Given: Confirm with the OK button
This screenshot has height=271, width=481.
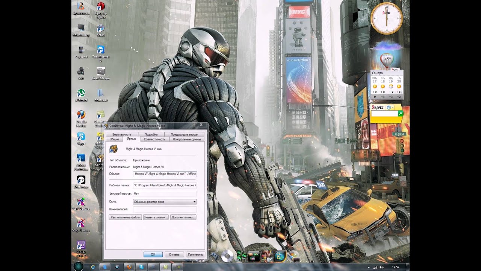Looking at the screenshot, I should tap(153, 254).
